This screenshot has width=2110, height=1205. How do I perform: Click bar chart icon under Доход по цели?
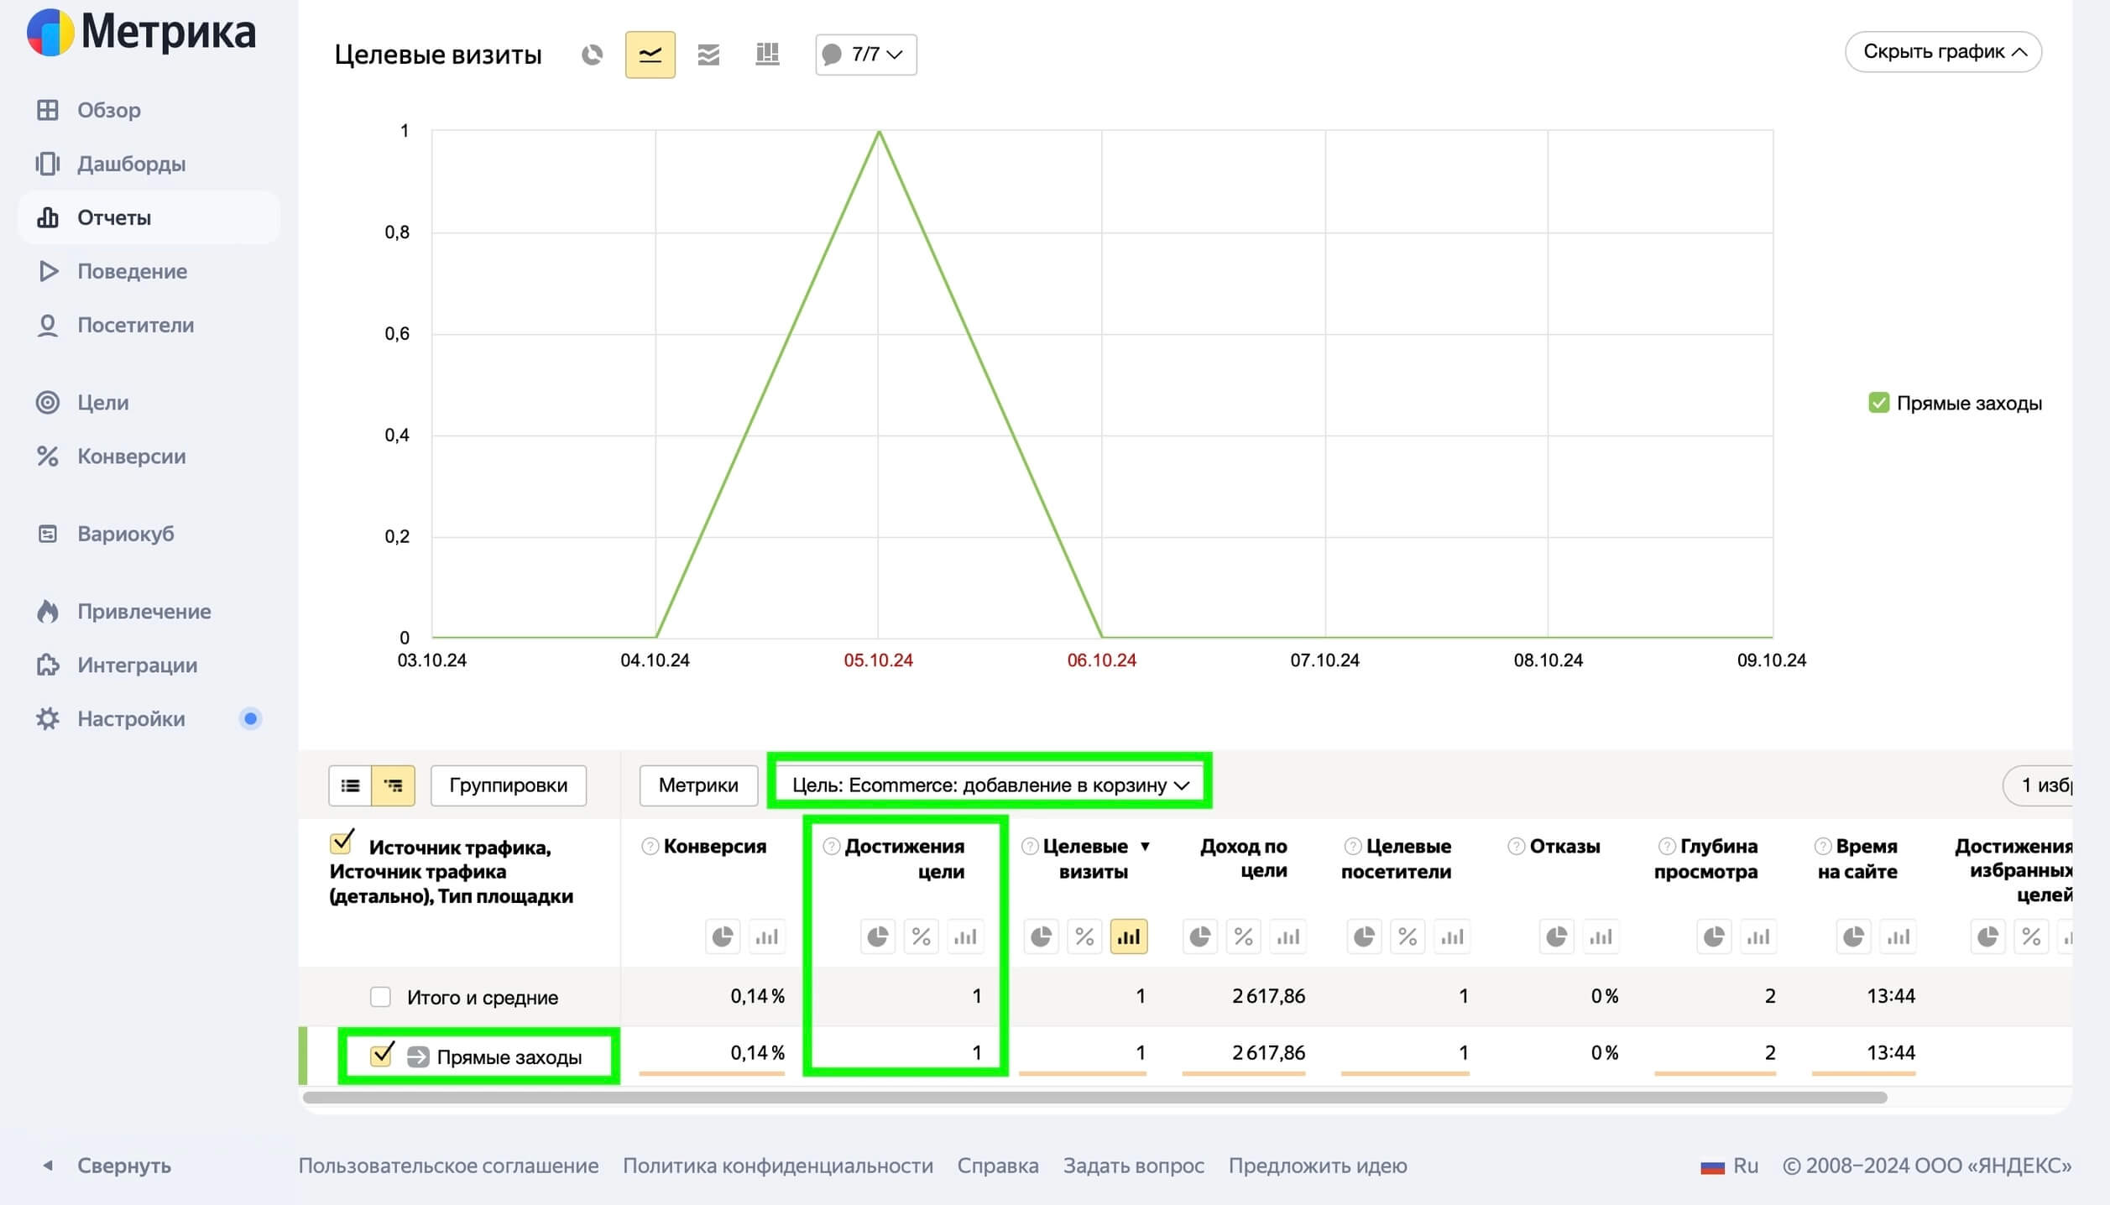(1287, 936)
